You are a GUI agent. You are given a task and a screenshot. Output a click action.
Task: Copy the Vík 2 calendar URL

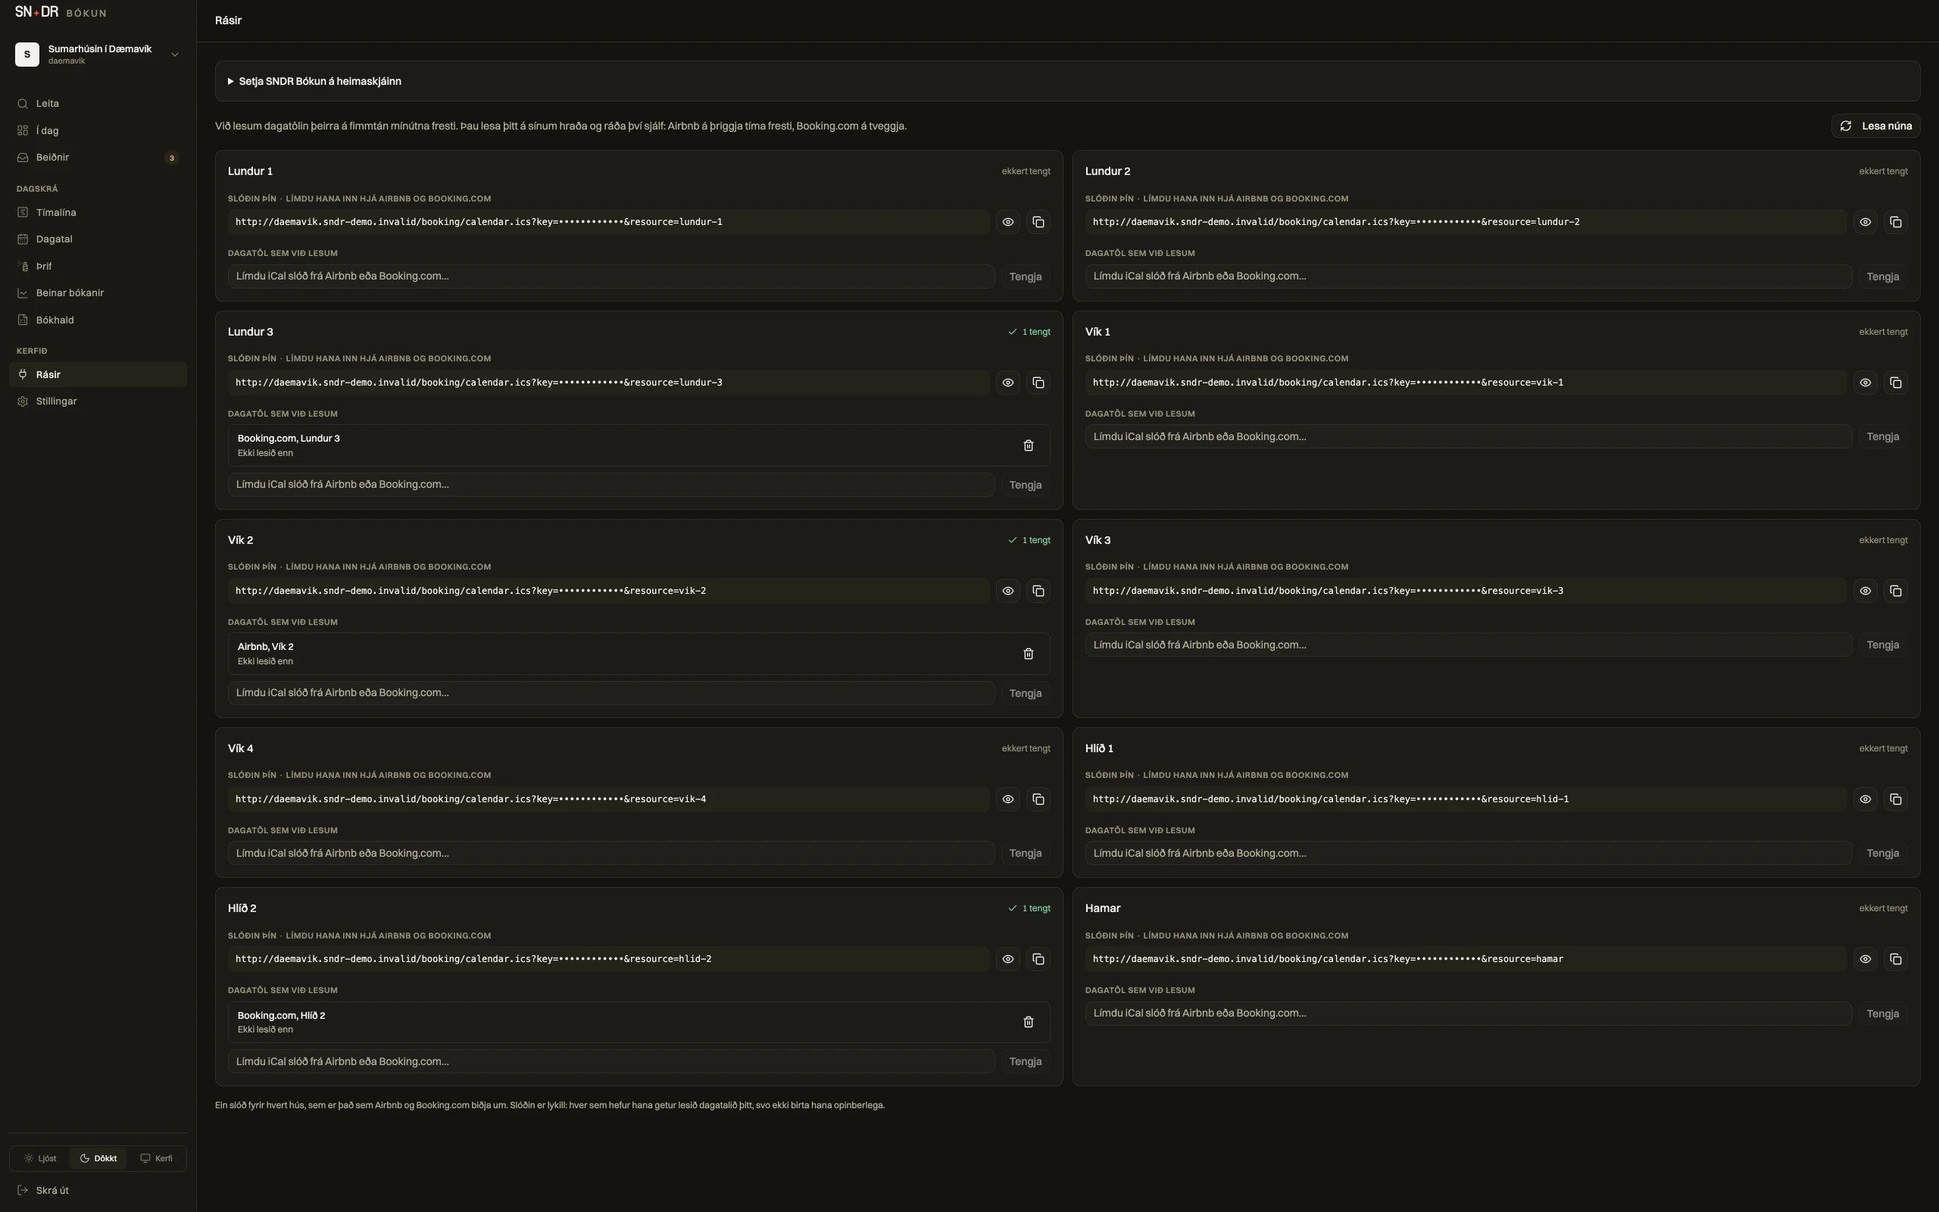click(1038, 591)
